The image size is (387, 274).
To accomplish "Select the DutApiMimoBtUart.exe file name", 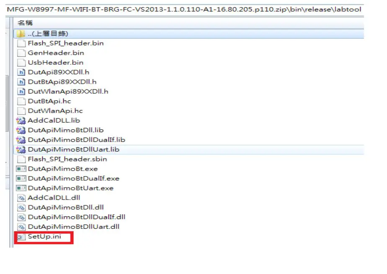I will (x=71, y=188).
